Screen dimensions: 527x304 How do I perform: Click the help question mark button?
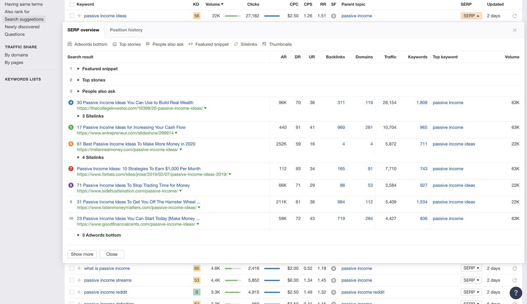click(515, 292)
